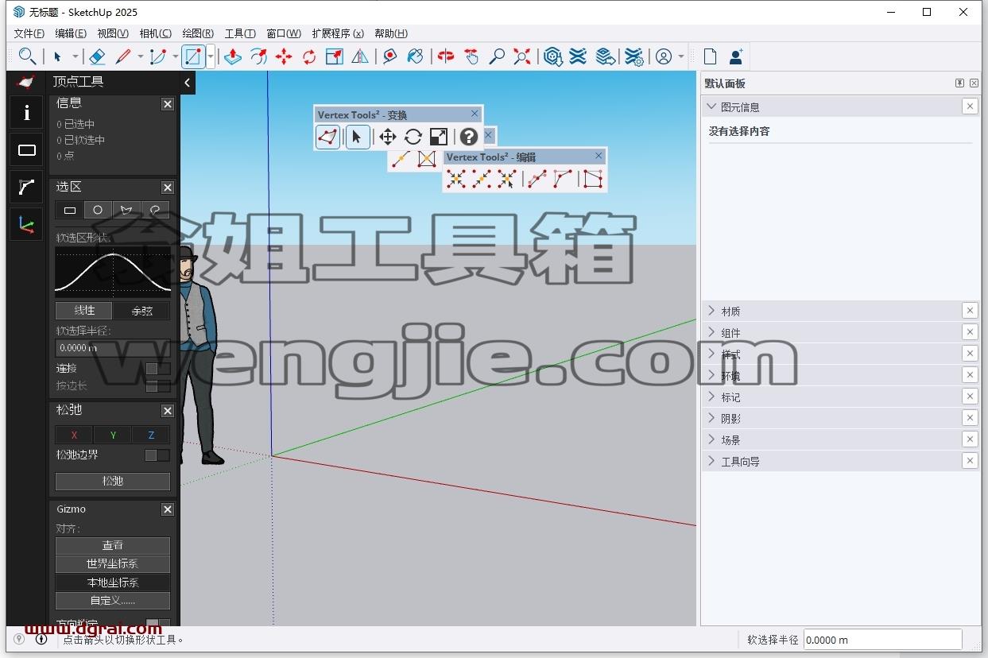Screen dimensions: 988x658
Task: Click the Vertex Tools help question icon
Action: (468, 137)
